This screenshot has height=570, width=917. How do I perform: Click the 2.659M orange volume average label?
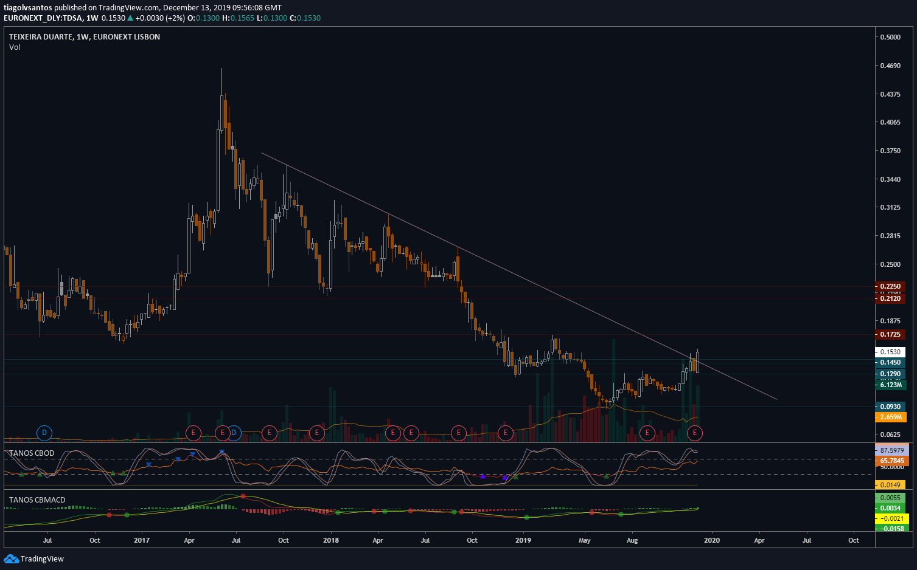pyautogui.click(x=891, y=417)
